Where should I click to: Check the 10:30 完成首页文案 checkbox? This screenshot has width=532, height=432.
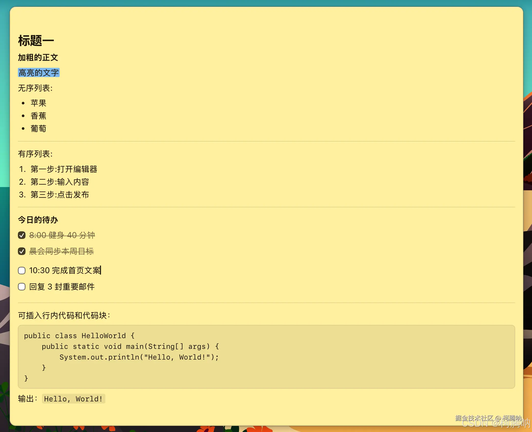(22, 271)
